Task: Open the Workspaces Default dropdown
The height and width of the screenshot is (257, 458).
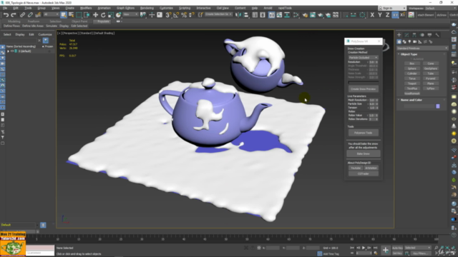Action: (x=441, y=8)
